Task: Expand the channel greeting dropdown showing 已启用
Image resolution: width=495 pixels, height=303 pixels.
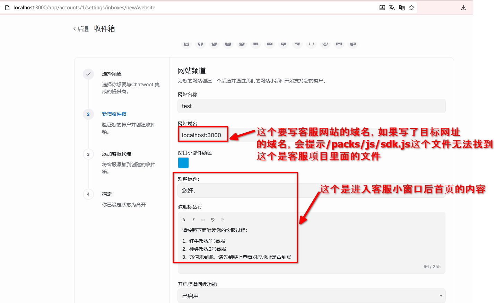Action: [311, 296]
